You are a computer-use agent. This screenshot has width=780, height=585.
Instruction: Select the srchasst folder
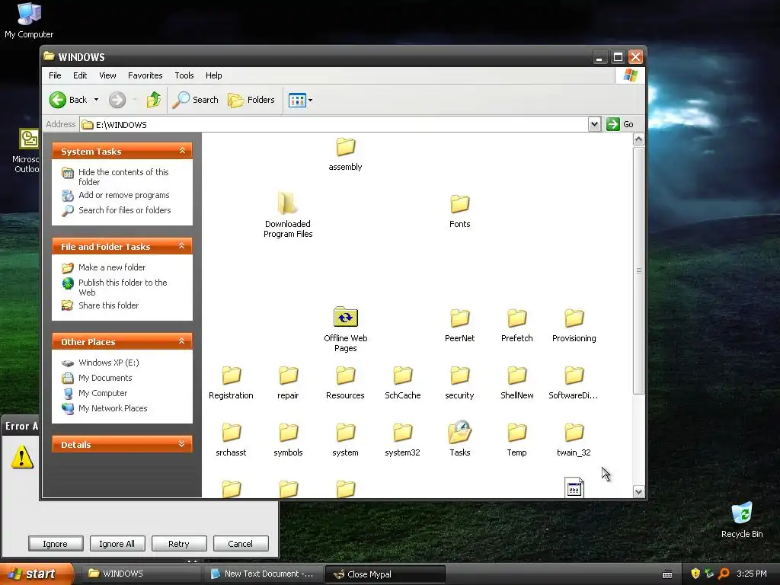click(x=231, y=440)
